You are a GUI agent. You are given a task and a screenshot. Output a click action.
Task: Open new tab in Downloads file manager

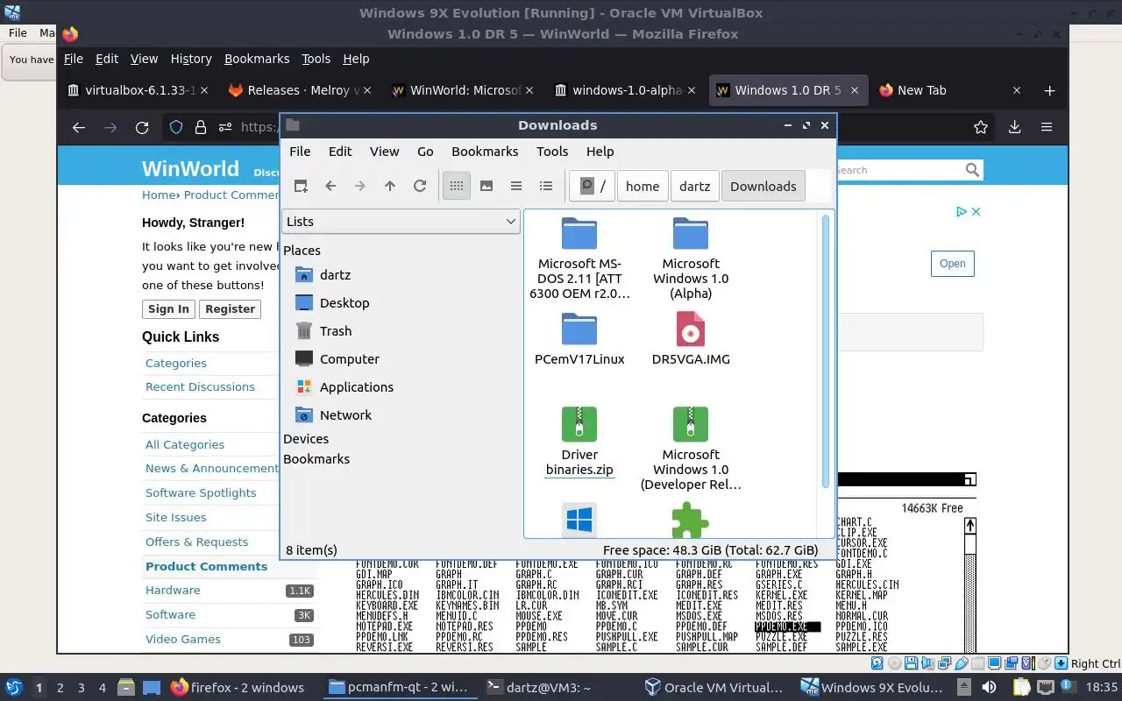(301, 186)
